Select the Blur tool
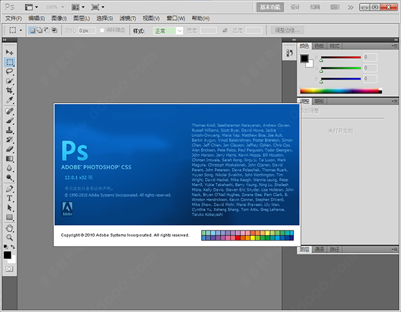 click(x=9, y=168)
